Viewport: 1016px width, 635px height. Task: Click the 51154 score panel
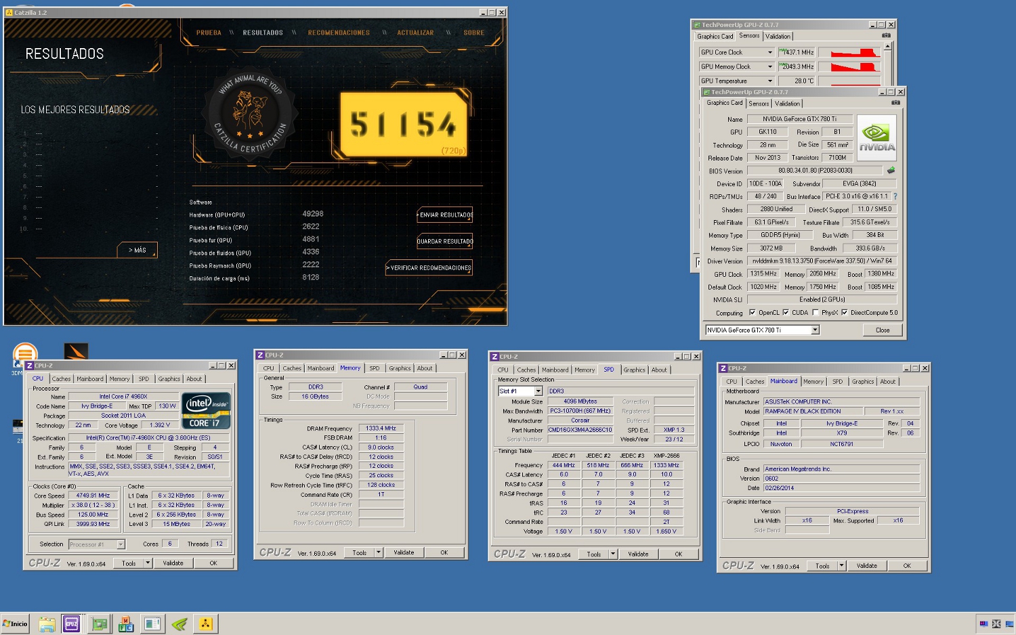click(404, 125)
